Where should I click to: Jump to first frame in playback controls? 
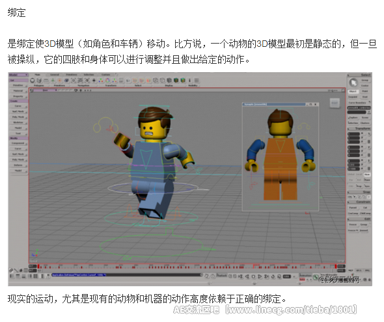coord(241,276)
